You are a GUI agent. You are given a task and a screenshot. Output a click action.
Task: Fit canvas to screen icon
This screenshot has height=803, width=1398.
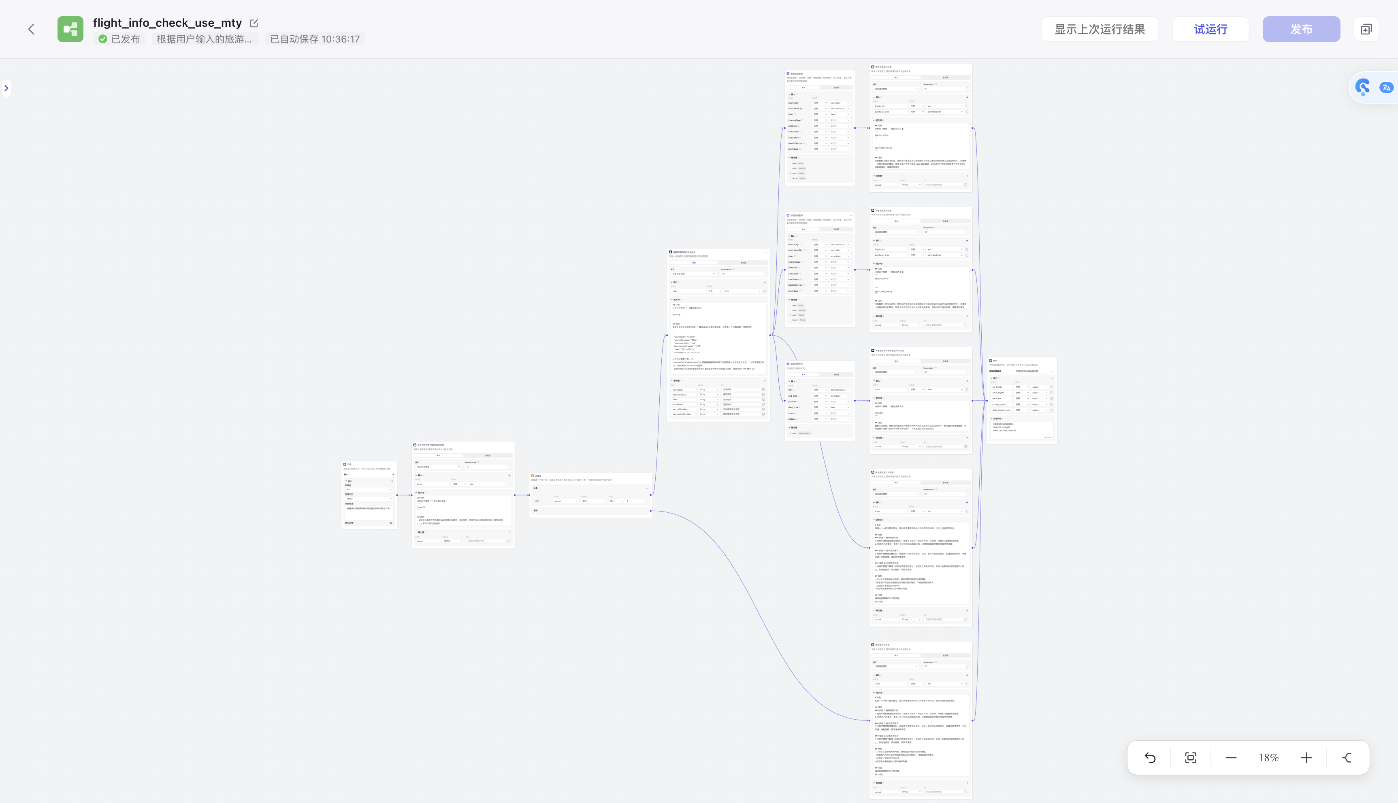pyautogui.click(x=1191, y=758)
